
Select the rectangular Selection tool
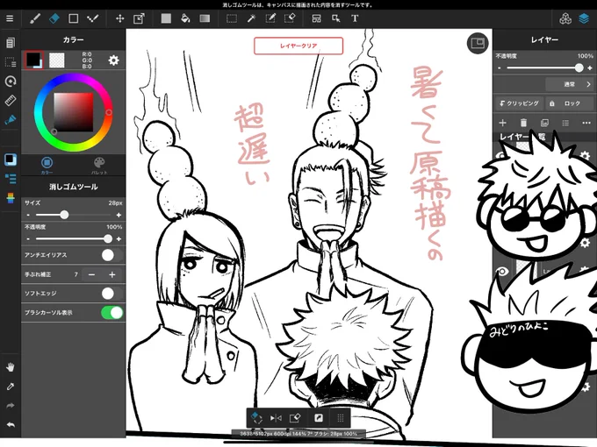(232, 18)
